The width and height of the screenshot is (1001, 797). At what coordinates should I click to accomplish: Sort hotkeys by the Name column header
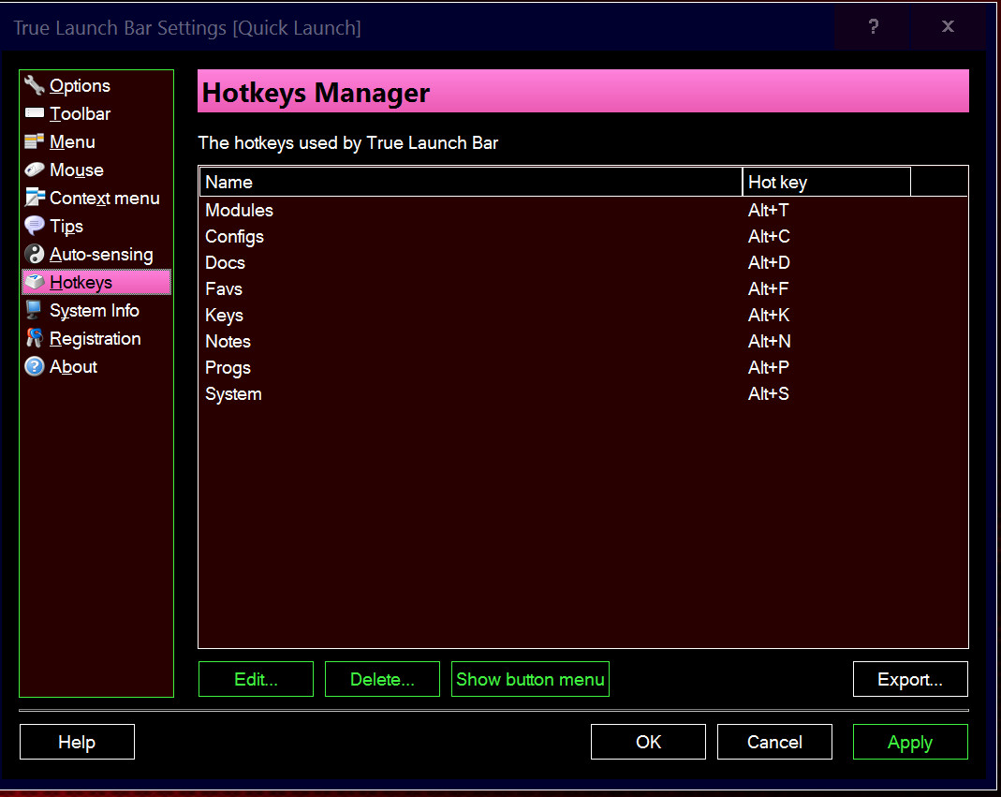(x=470, y=183)
